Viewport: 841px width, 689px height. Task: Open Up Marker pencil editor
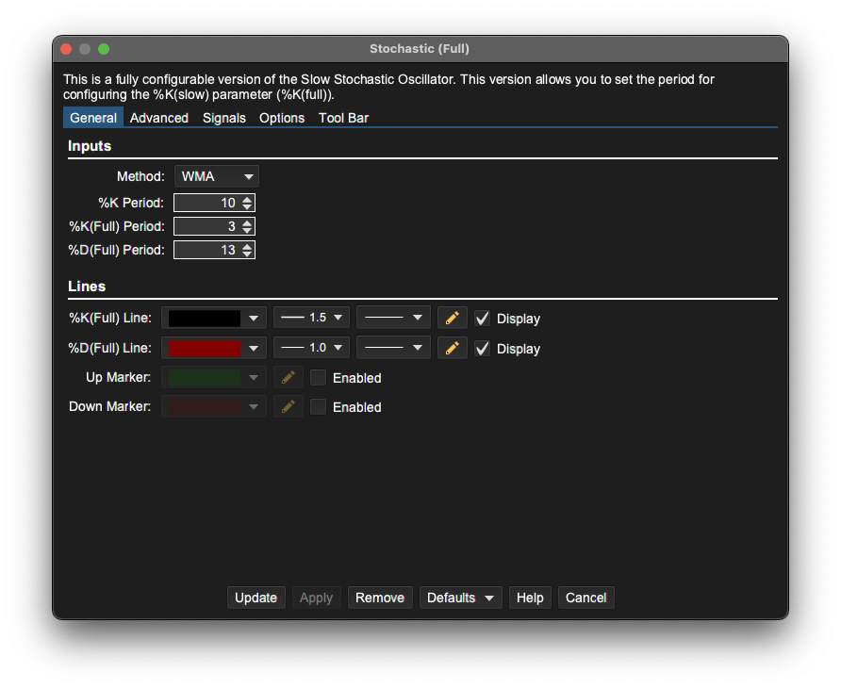click(288, 377)
